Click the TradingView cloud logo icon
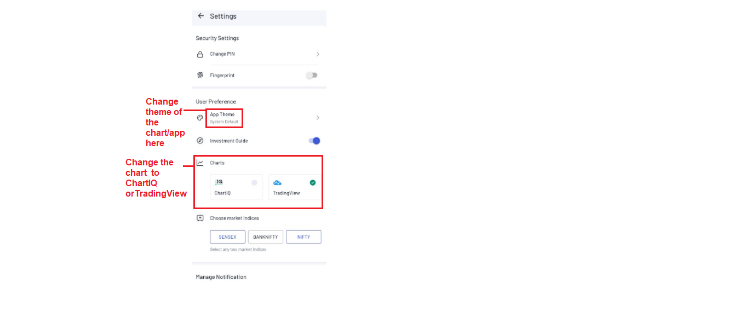Image resolution: width=745 pixels, height=334 pixels. [277, 182]
